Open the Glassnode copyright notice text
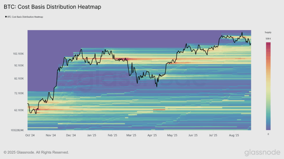The width and height of the screenshot is (284, 159). pos(36,152)
